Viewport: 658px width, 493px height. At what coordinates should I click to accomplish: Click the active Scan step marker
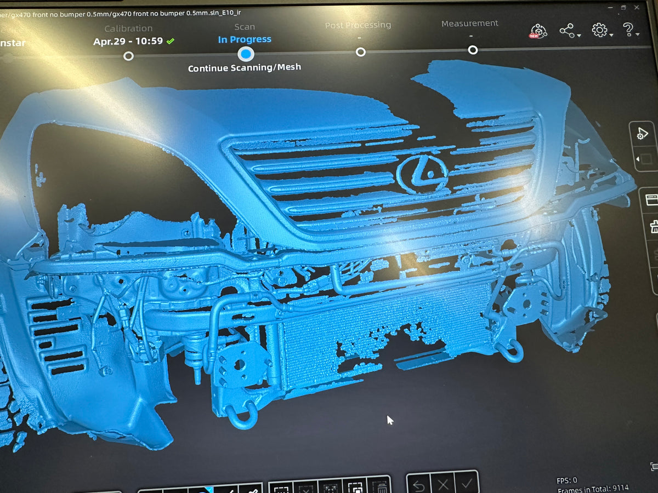246,54
